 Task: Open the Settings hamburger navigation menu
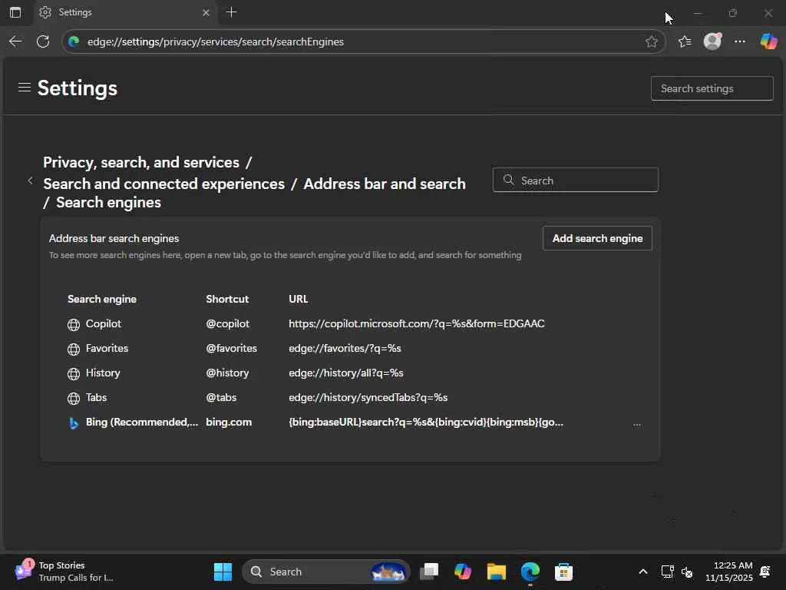[24, 88]
